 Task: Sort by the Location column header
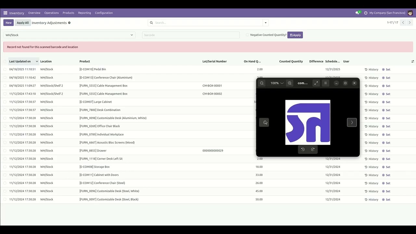46,61
